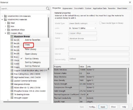
Task: Select the Yield Strength property row
Action: (90, 91)
